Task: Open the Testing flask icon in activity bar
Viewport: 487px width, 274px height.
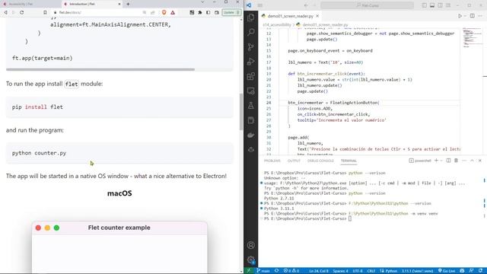Action: point(250,106)
